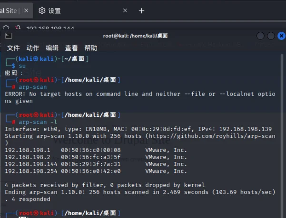Select IP address 192.168.198.144 in output
Image resolution: width=286 pixels, height=218 pixels.
31,164
